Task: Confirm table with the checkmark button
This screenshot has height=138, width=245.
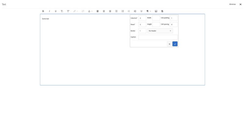Action: click(x=175, y=44)
